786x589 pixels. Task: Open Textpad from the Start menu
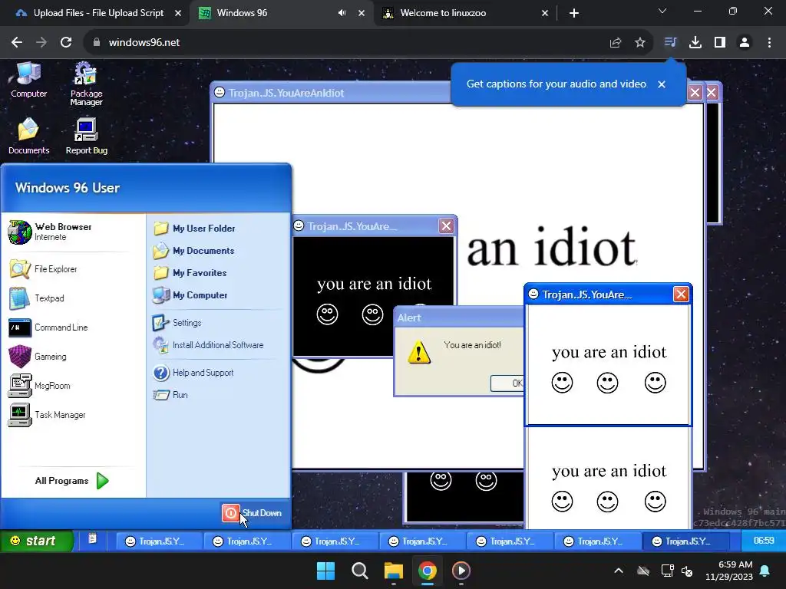[37, 298]
